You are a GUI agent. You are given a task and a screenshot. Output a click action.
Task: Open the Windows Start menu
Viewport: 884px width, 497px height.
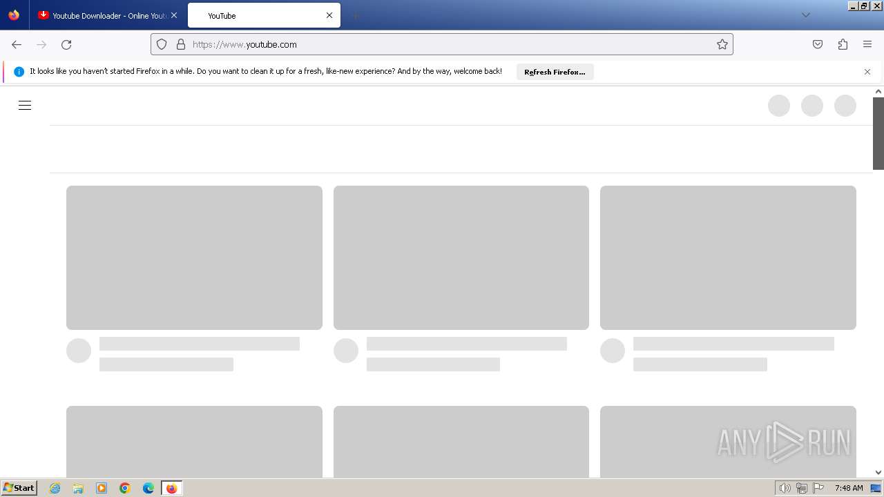click(19, 488)
